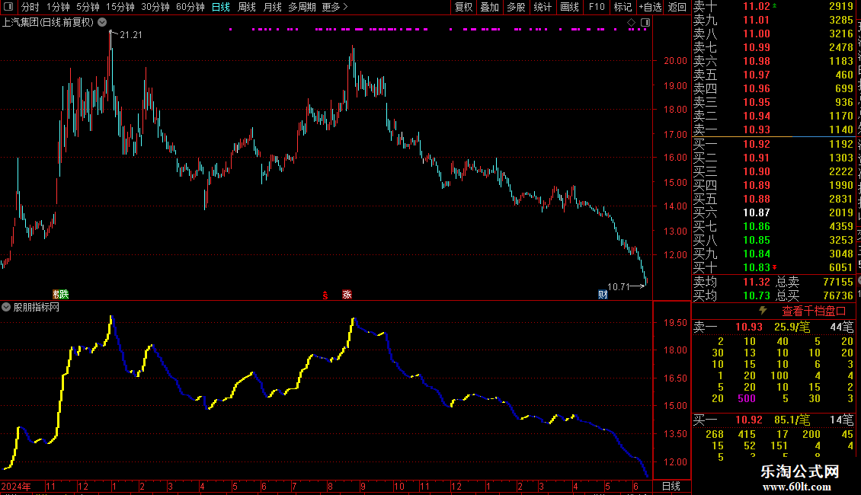Open F10 company information
Image resolution: width=861 pixels, height=495 pixels.
pos(597,7)
